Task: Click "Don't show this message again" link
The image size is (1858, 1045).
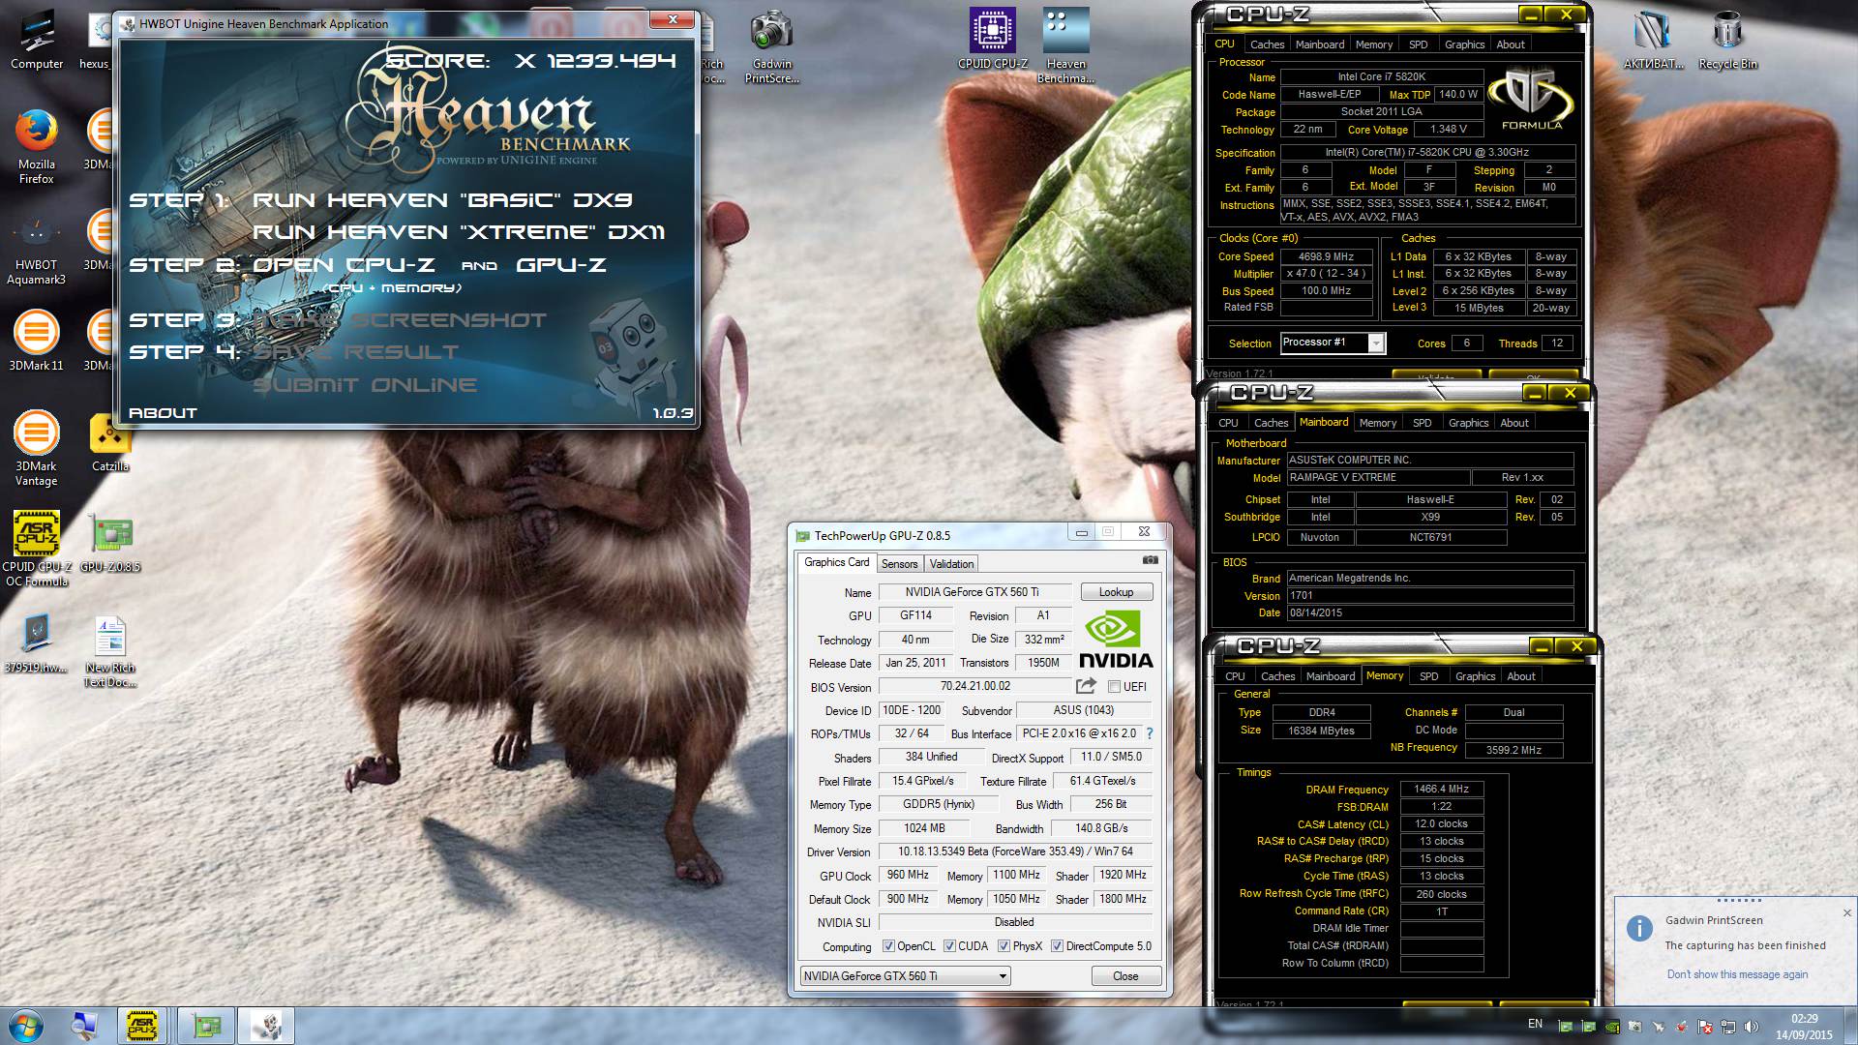Action: point(1737,974)
